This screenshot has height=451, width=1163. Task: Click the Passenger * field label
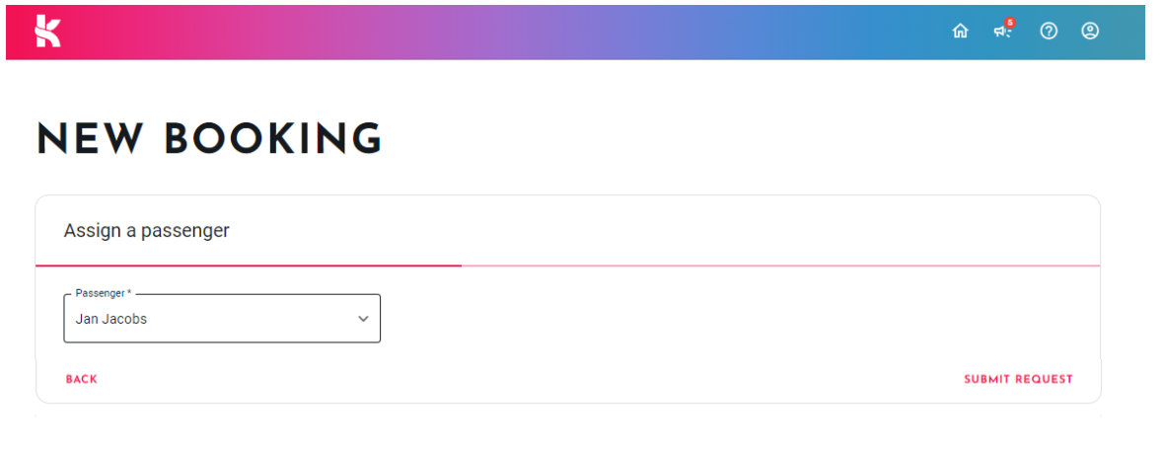click(104, 294)
